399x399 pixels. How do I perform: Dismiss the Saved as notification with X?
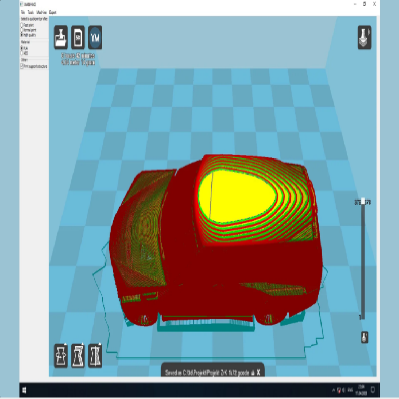pos(259,372)
